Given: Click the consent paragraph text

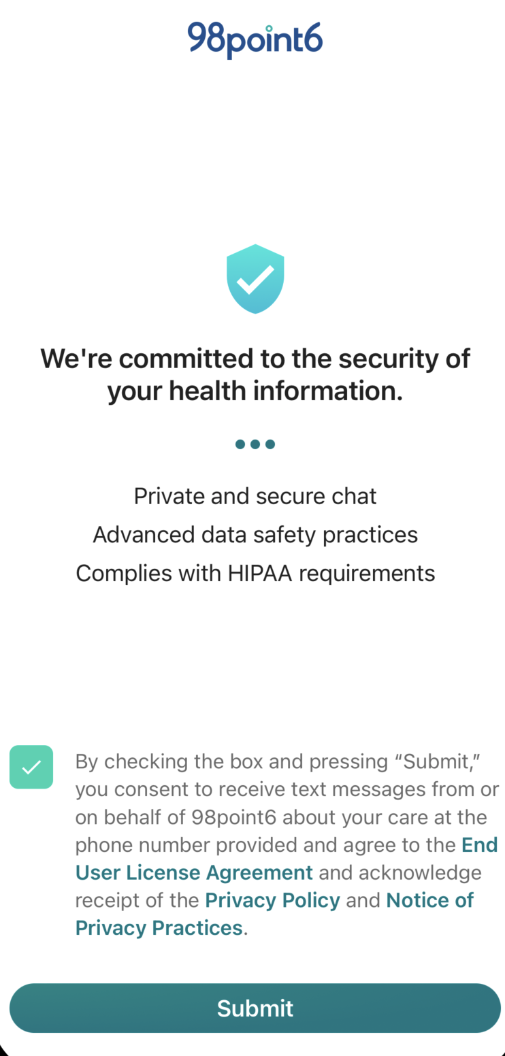Looking at the screenshot, I should [287, 844].
